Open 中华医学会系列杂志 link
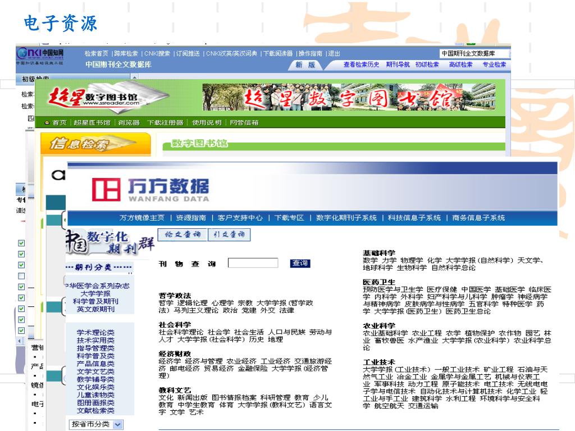 [x=98, y=286]
